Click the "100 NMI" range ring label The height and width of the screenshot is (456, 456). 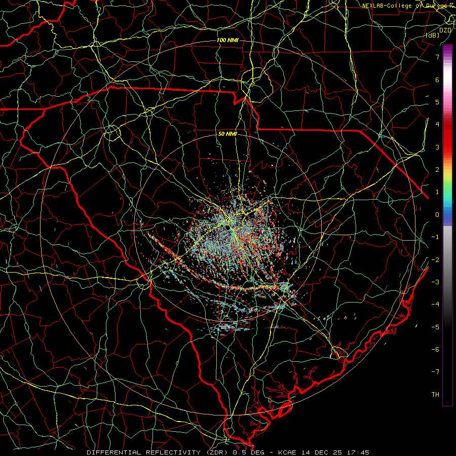tap(227, 40)
